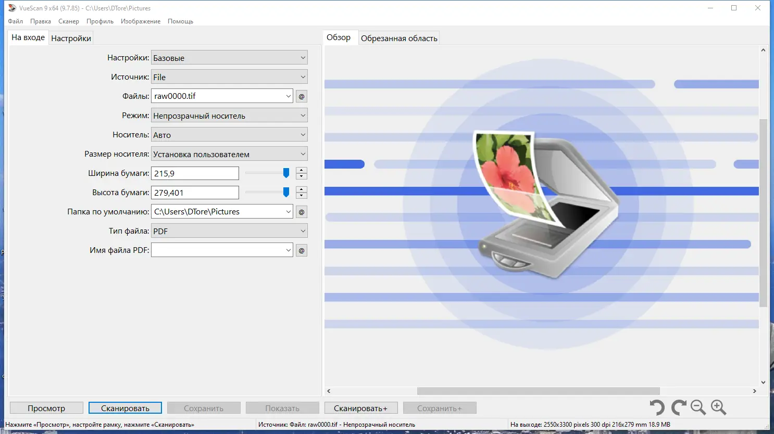
Task: Decrease Ширина бумаги with the down stepper arrow
Action: (x=301, y=176)
